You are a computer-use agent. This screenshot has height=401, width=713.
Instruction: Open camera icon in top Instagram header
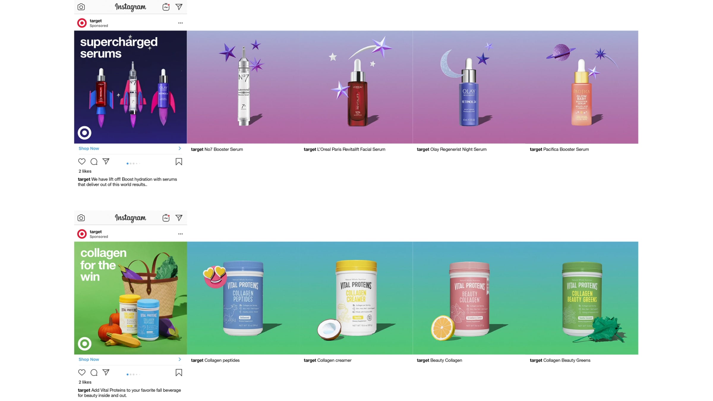(81, 7)
